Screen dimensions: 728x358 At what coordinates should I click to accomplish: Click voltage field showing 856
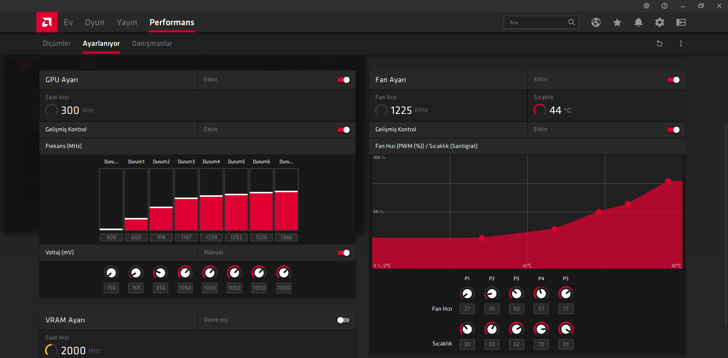(x=160, y=288)
